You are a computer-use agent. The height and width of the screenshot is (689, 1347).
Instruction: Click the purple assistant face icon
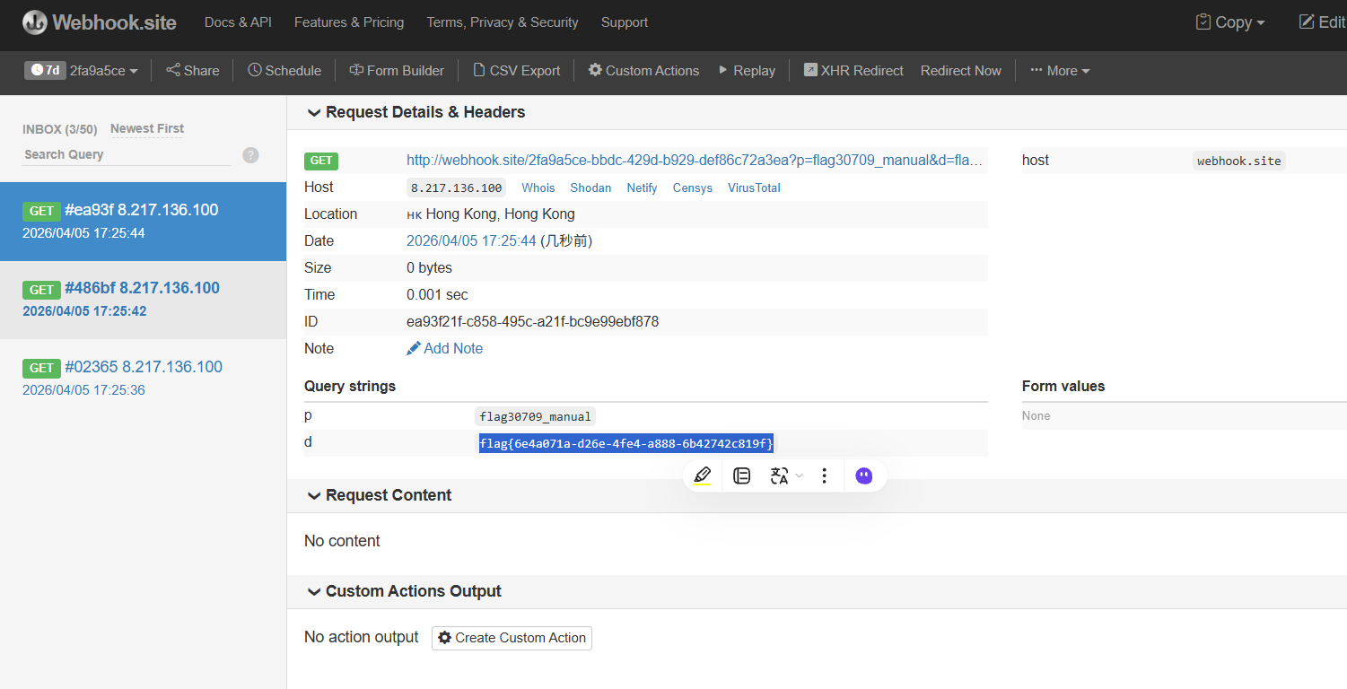(863, 475)
